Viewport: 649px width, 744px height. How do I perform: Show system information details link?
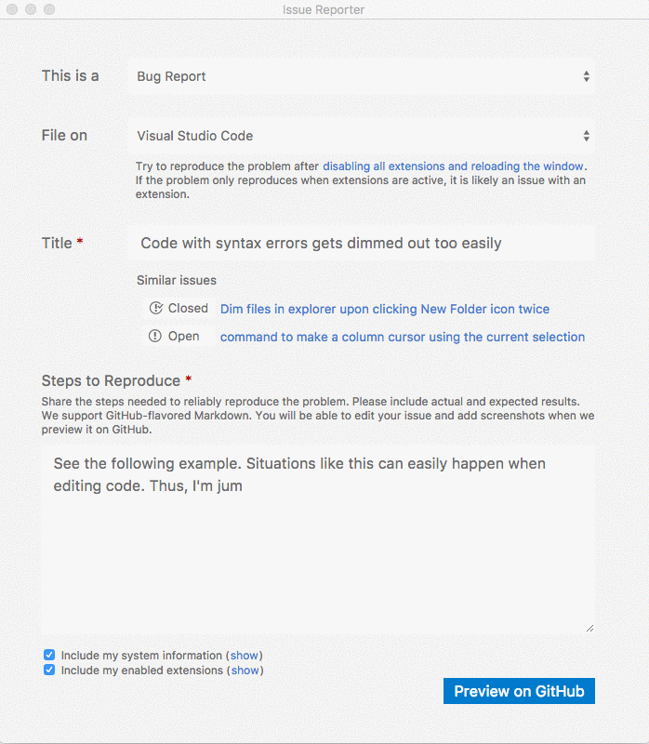(x=244, y=656)
